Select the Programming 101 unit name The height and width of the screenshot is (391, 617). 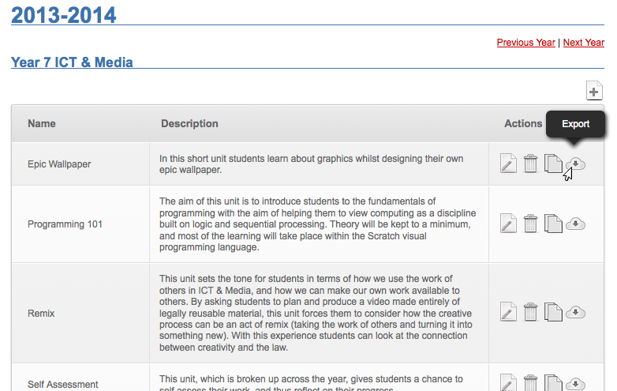65,224
